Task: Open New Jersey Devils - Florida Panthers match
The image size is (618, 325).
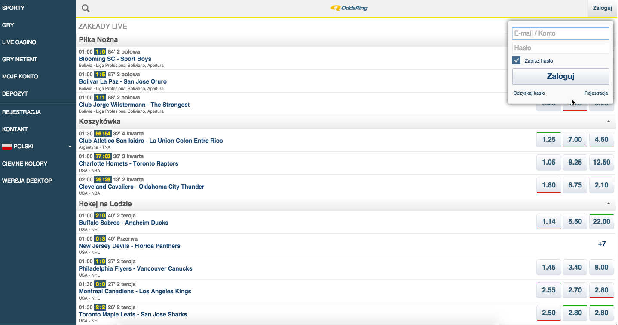Action: coord(129,246)
